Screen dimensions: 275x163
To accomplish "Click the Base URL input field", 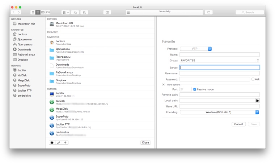I will [220, 106].
